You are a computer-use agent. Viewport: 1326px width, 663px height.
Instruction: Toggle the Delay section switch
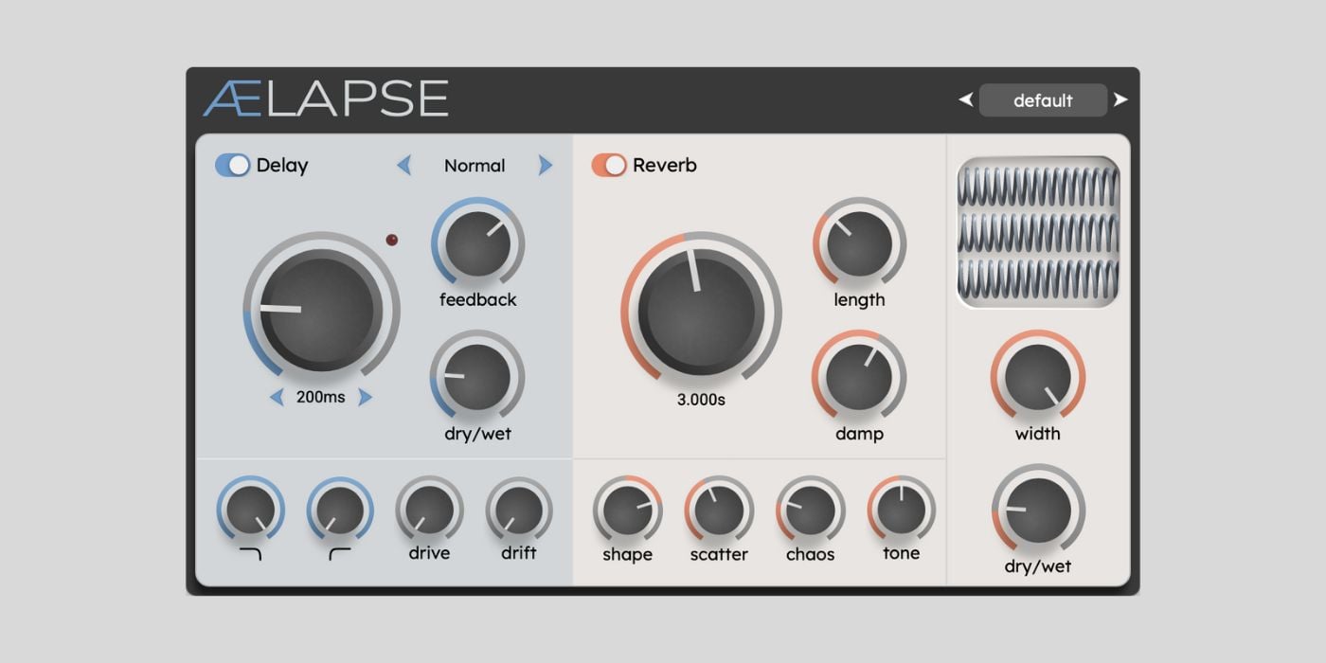(233, 166)
